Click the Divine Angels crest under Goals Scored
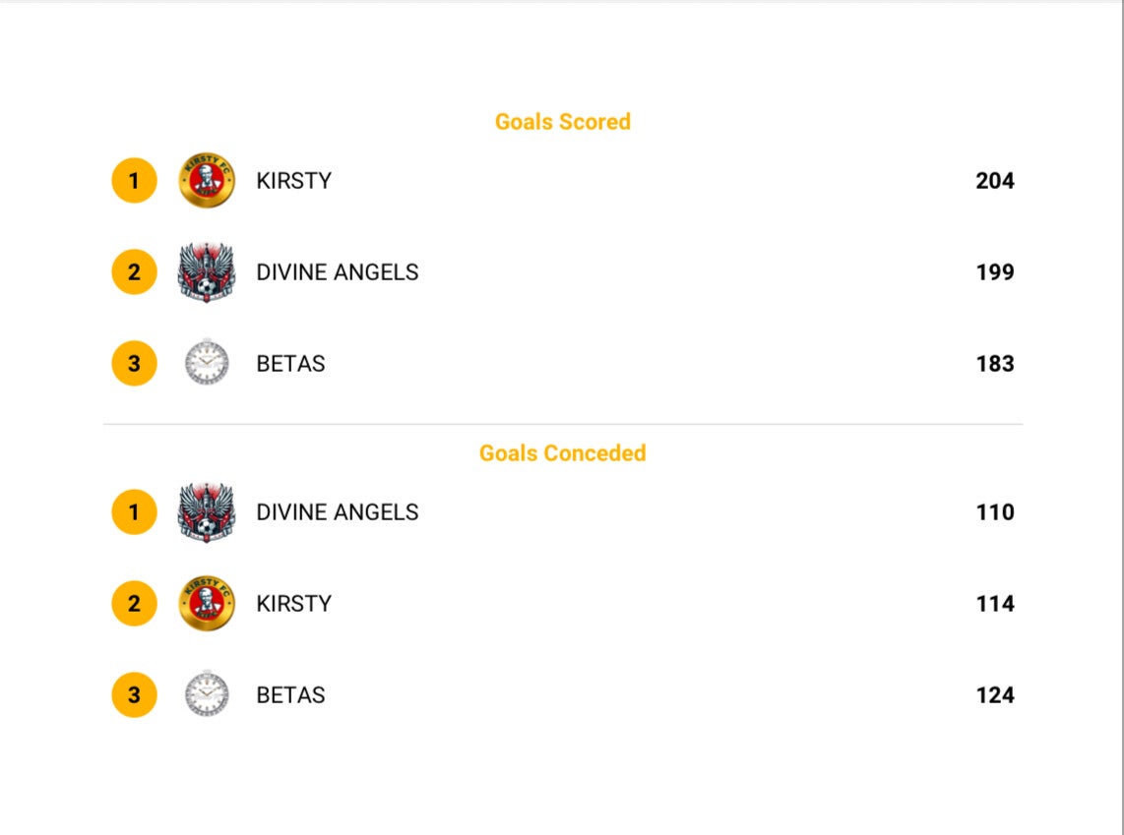 (x=207, y=272)
